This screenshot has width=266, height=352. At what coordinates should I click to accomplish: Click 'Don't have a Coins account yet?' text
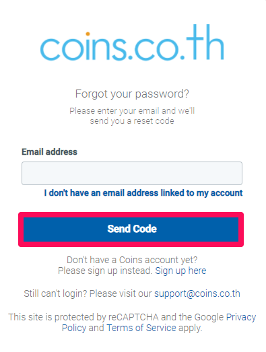(x=132, y=260)
